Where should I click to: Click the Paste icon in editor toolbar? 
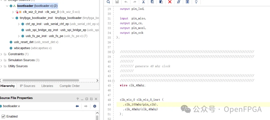(x=161, y=2)
